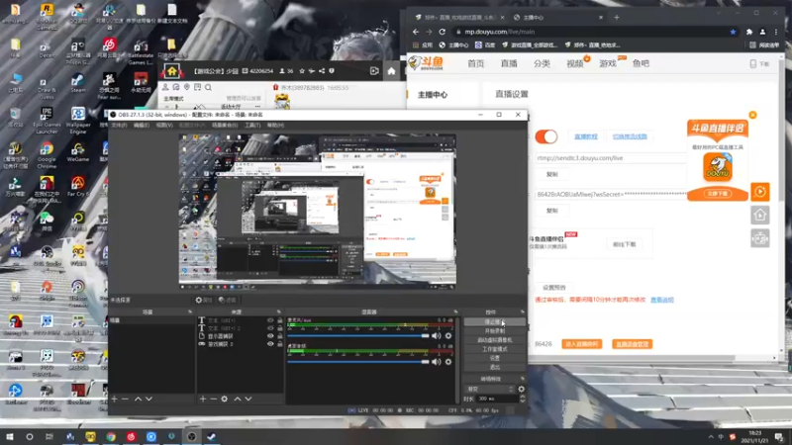This screenshot has height=445, width=792.
Task: Remove the selected scene with minus icon
Action: [x=126, y=400]
